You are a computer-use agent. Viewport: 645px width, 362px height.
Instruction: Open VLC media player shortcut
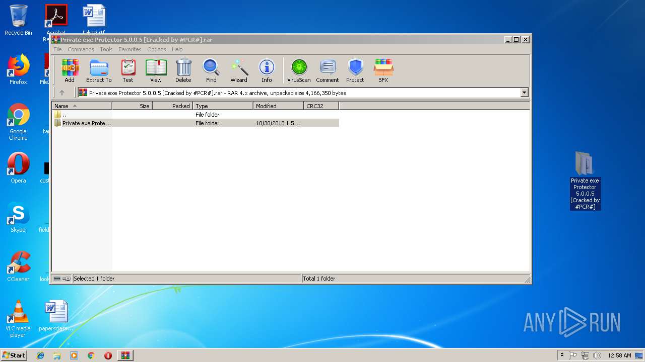(x=18, y=319)
